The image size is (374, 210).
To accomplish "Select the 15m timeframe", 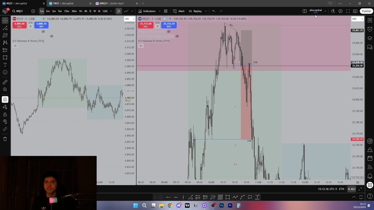I will tap(67, 11).
